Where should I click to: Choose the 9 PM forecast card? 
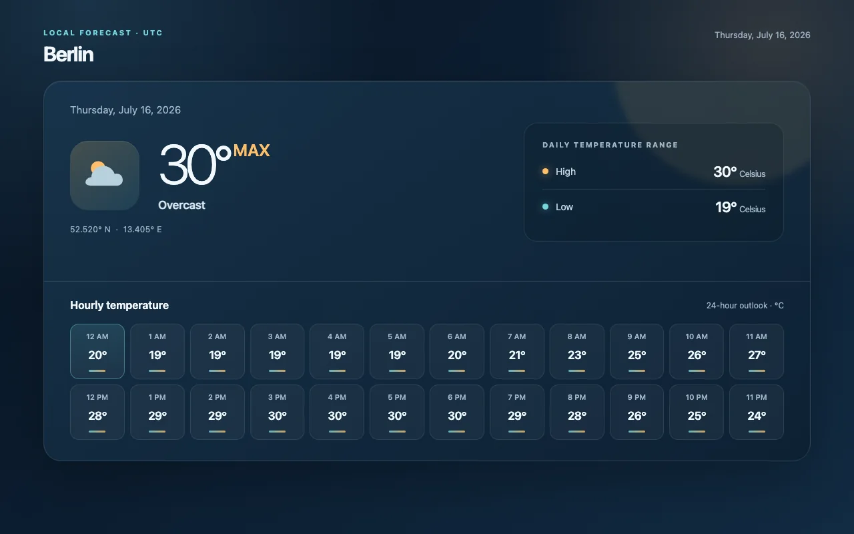[x=636, y=412]
